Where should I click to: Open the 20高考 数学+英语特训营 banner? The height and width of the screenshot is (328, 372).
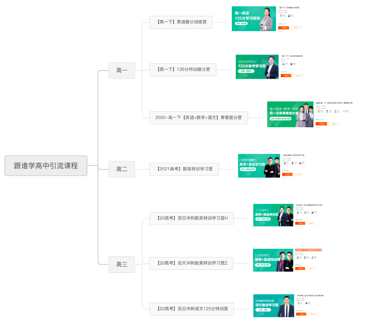[x=273, y=215]
